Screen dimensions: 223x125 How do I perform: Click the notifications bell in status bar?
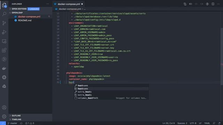coord(219,123)
